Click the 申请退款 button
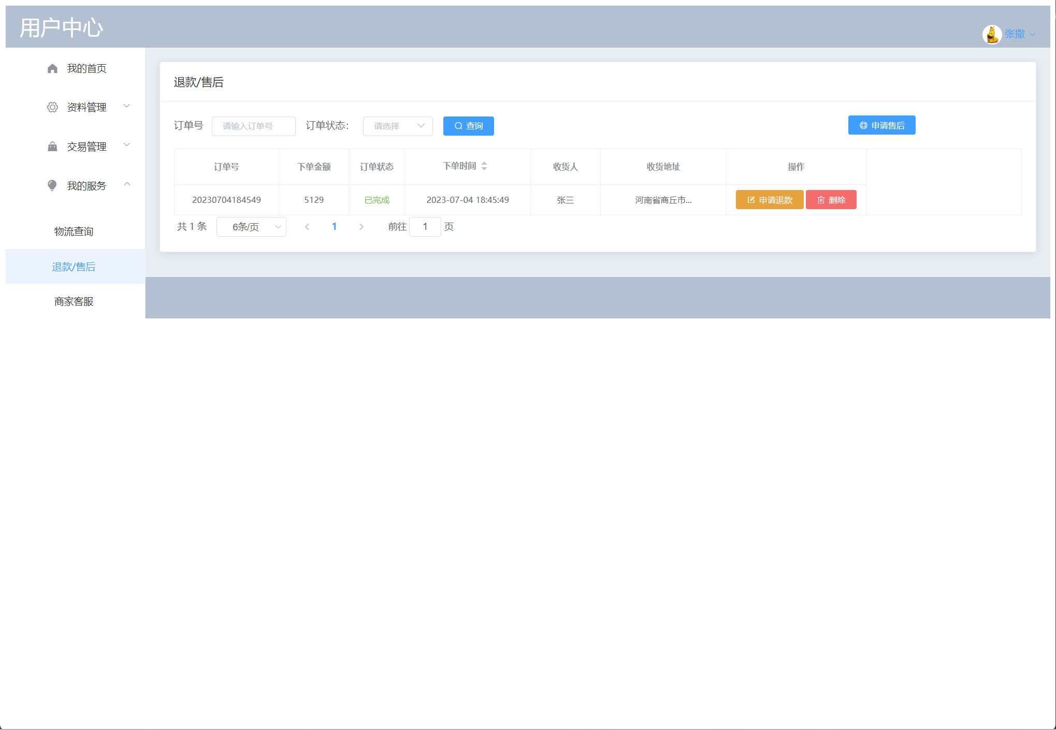1056x730 pixels. [x=769, y=200]
